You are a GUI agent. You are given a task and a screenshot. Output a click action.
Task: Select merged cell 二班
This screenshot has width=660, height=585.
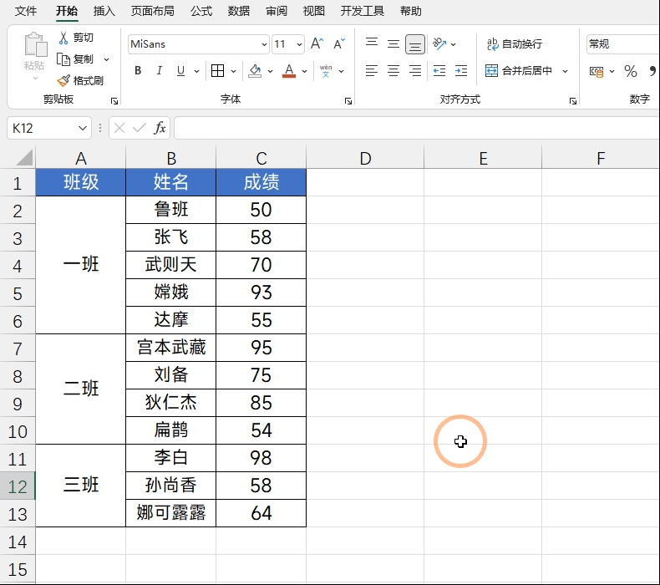pos(81,389)
